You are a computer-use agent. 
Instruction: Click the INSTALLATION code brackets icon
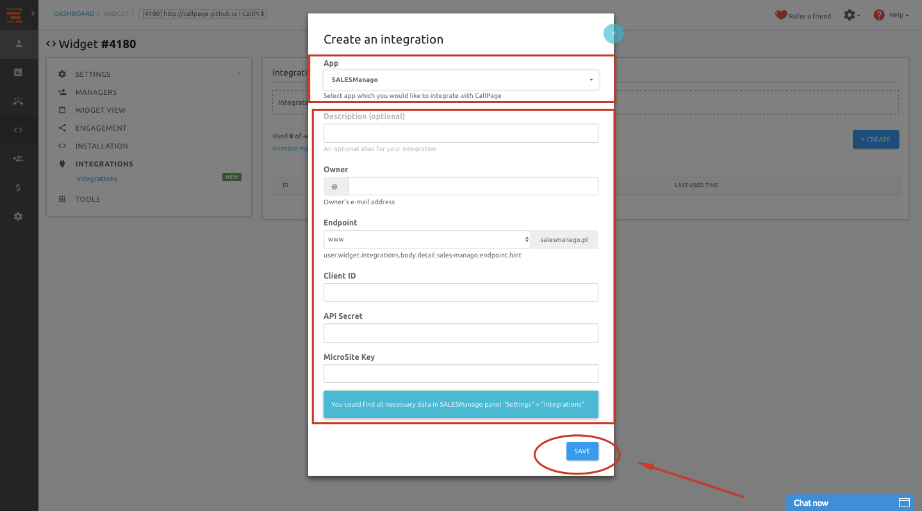tap(62, 146)
